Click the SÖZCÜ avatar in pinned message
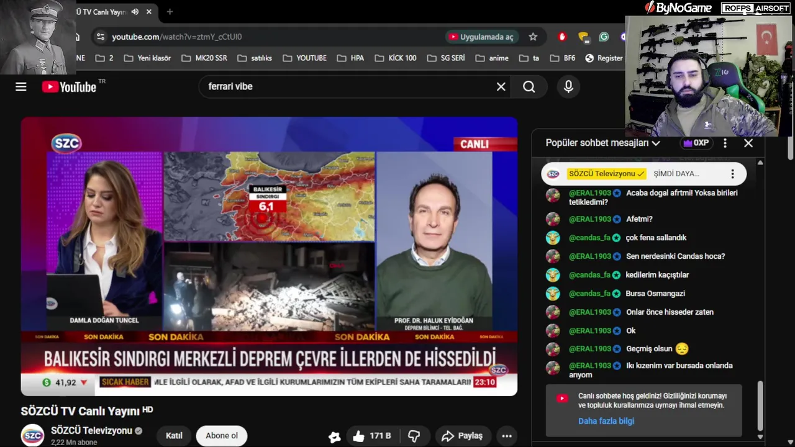Image resolution: width=795 pixels, height=447 pixels. [553, 174]
